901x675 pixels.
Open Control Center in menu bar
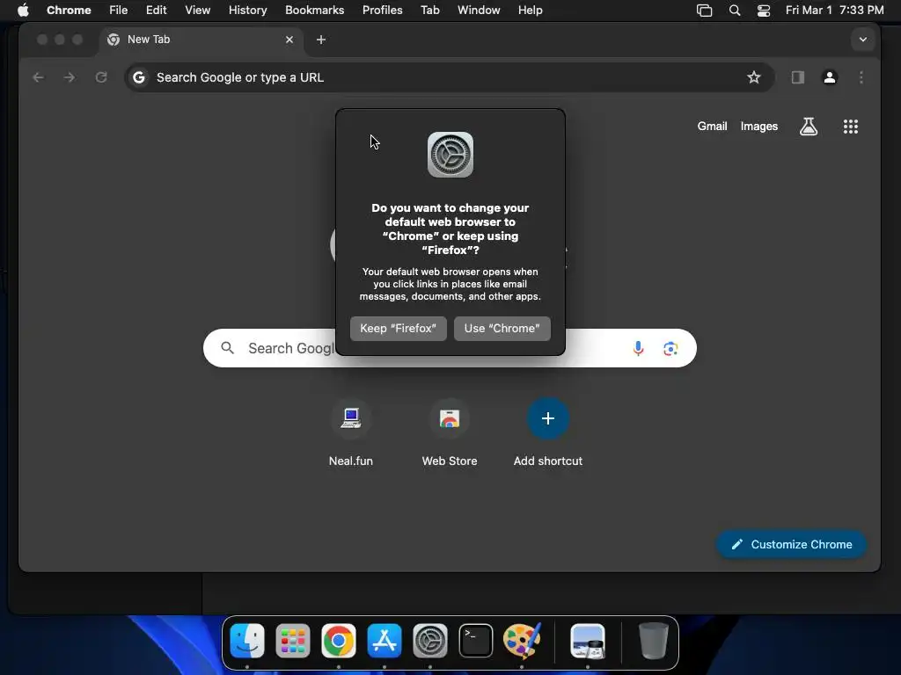[x=763, y=11]
